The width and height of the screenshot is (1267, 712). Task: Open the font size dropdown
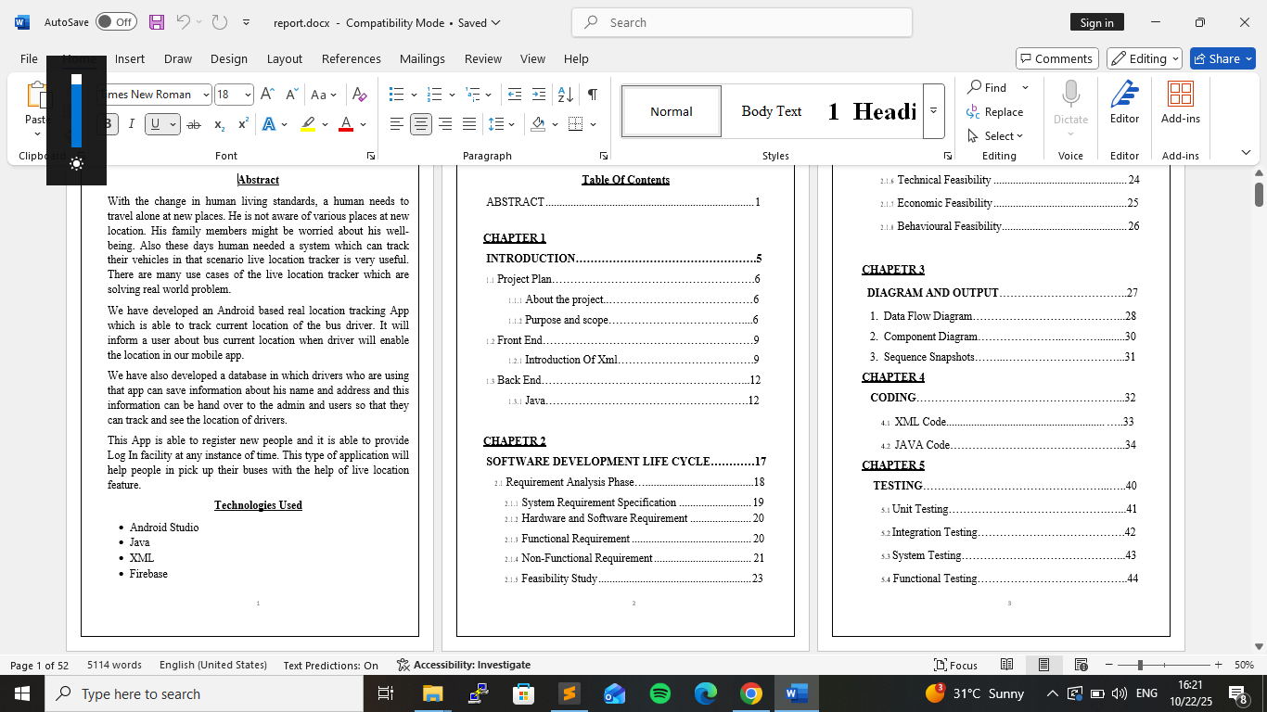click(248, 95)
